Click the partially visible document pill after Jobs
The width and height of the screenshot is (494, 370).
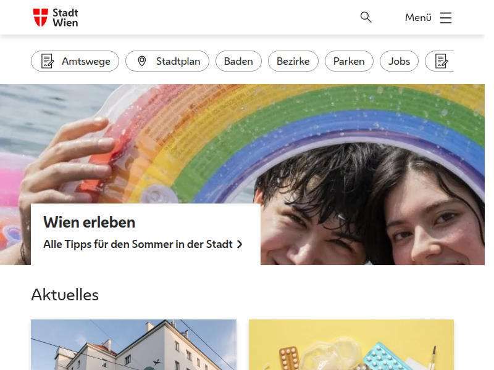440,61
